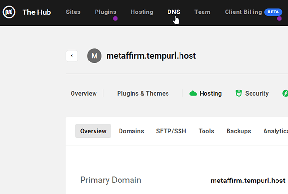288x194 pixels.
Task: Switch to site Overview tab
Action: (x=84, y=93)
